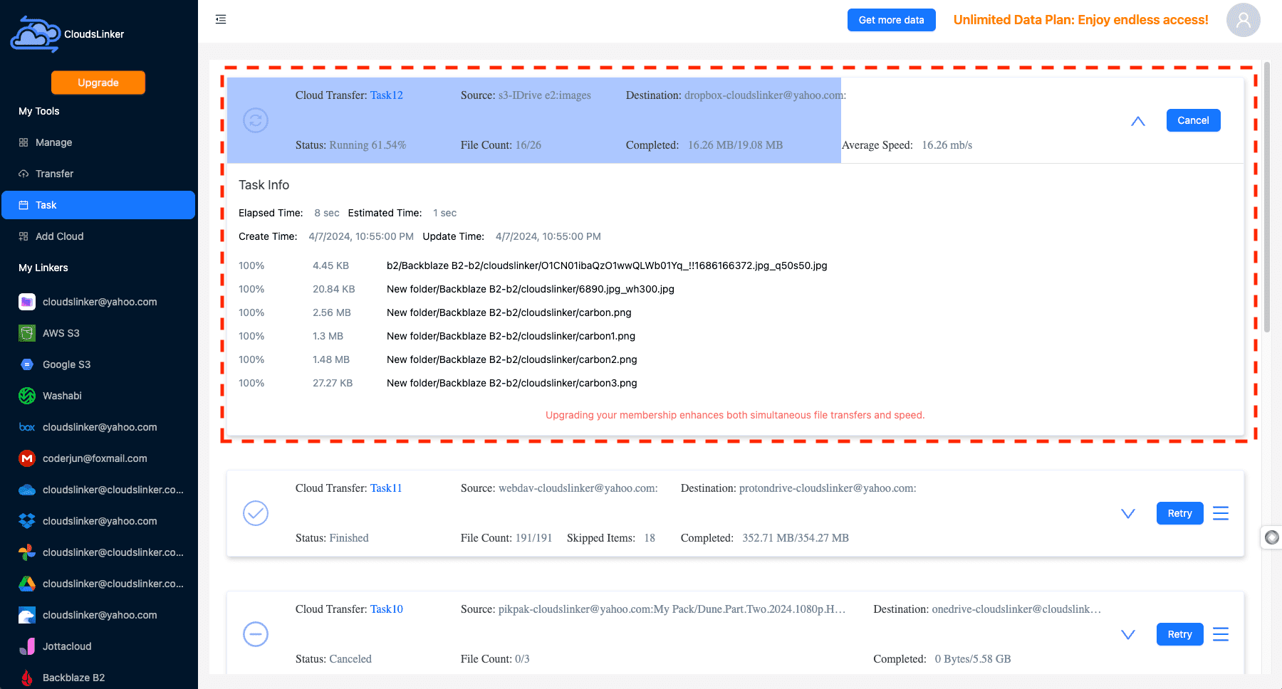Click the upgrading membership notice text

pos(735,415)
